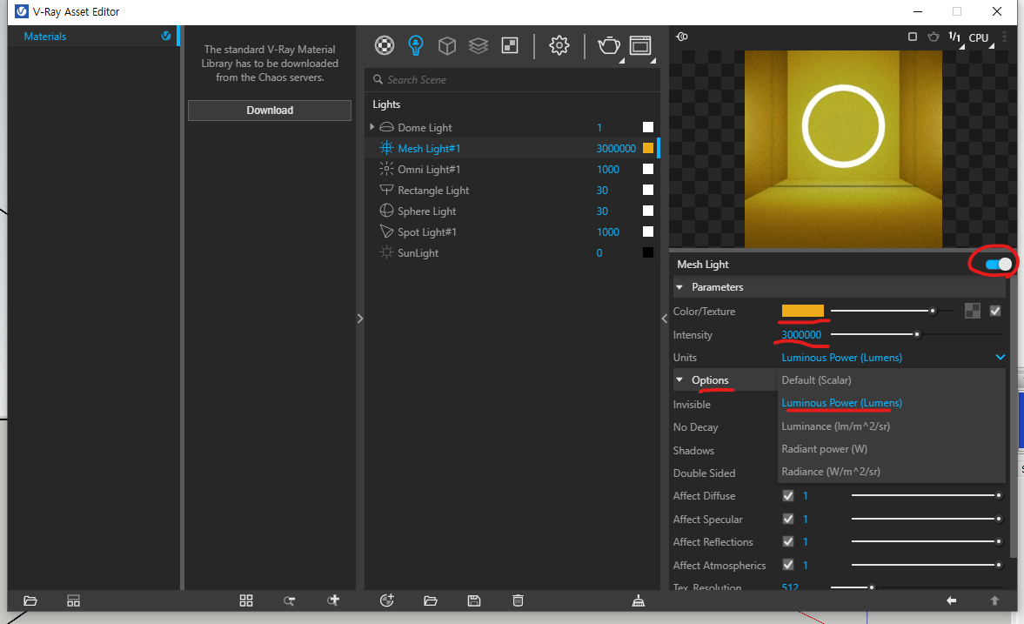The image size is (1024, 624).
Task: Import asset with the open folder icon
Action: click(431, 601)
